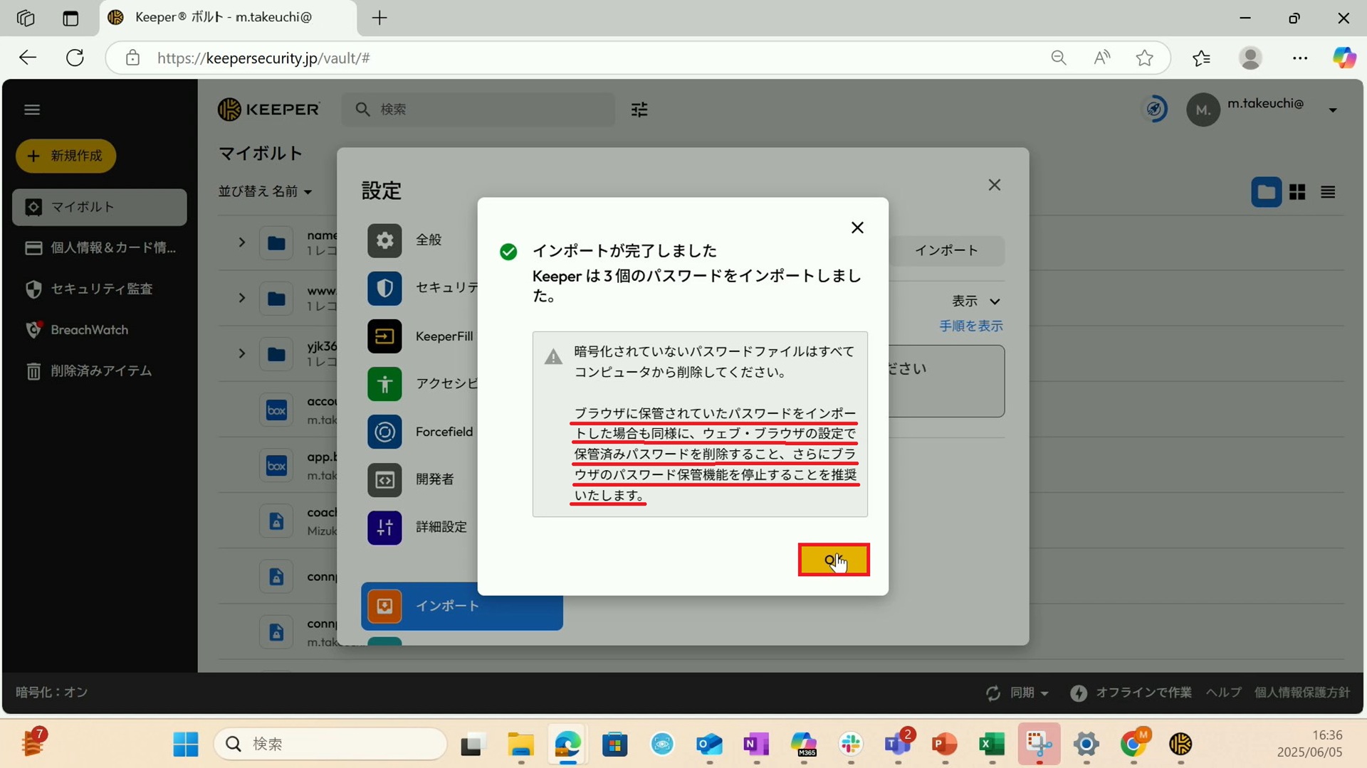This screenshot has height=768, width=1367.
Task: Open the セキュリティ shield settings icon
Action: pos(384,288)
